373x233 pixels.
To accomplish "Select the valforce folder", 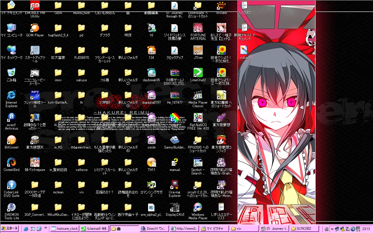I will tap(82, 162).
